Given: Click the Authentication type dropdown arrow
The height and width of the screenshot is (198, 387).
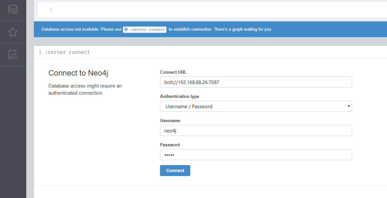Looking at the screenshot, I should click(349, 106).
